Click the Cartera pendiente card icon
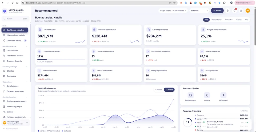 149,30
